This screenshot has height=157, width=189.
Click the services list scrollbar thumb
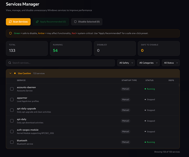[179, 85]
